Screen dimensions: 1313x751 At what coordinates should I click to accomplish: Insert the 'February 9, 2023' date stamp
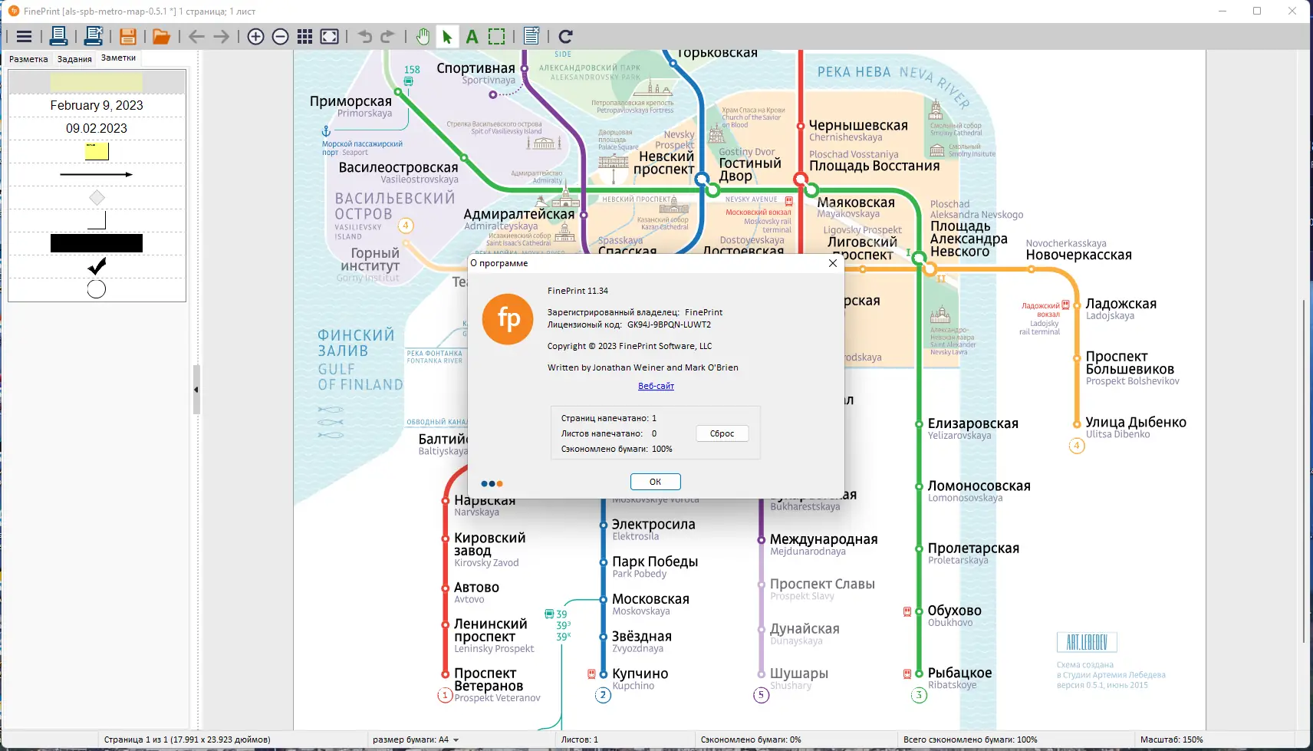97,105
